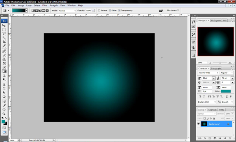The image size is (236, 142).
Task: Switch to the Channels tab
Action: (212, 110)
